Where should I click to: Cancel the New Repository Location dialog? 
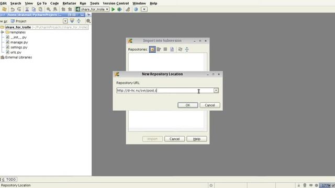(x=210, y=105)
